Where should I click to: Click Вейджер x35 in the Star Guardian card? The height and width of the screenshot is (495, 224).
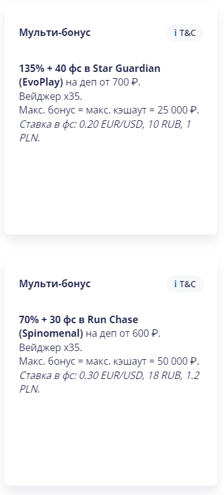tap(51, 96)
